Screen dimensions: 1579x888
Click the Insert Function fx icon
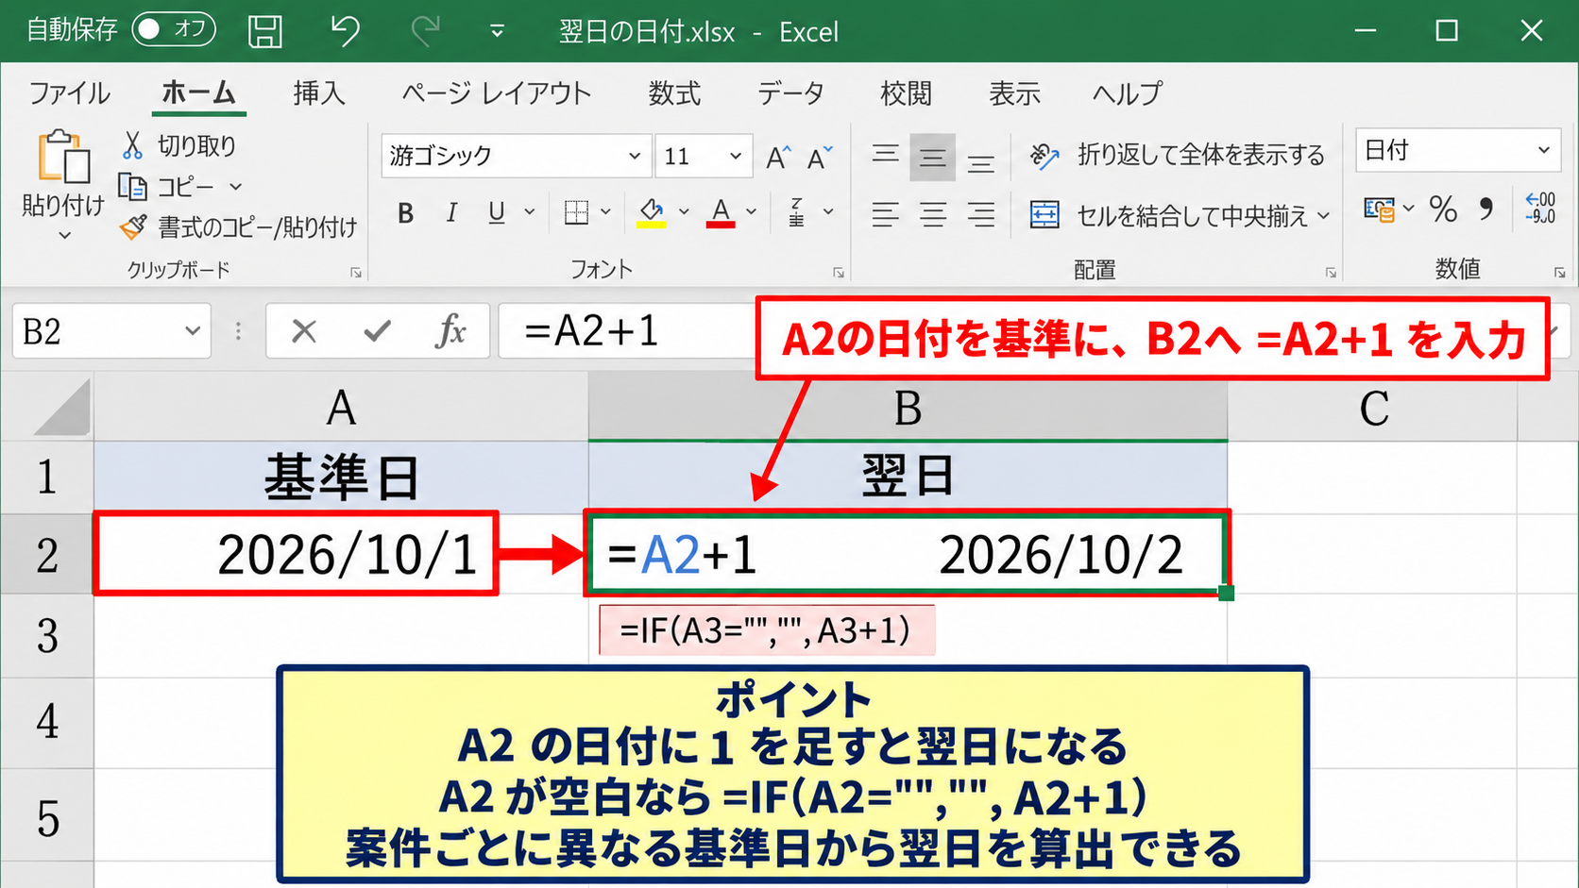click(x=451, y=331)
